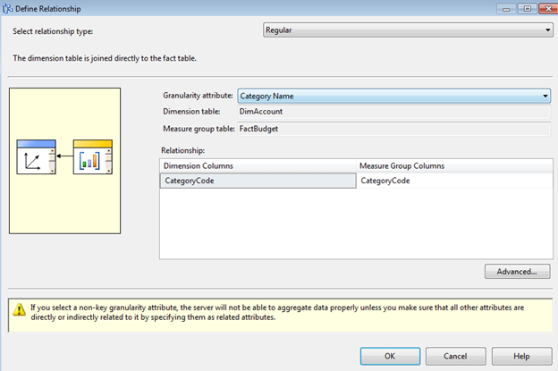Minimize the Define Relationship dialog
The image size is (558, 371).
[x=505, y=8]
